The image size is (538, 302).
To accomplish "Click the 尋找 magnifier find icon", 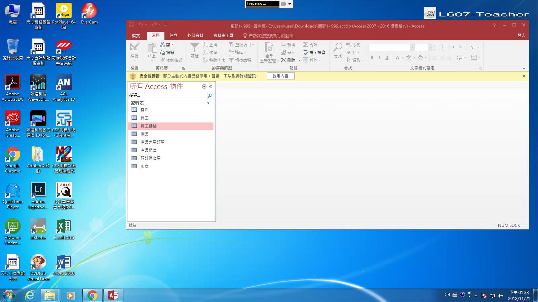I will (x=338, y=47).
